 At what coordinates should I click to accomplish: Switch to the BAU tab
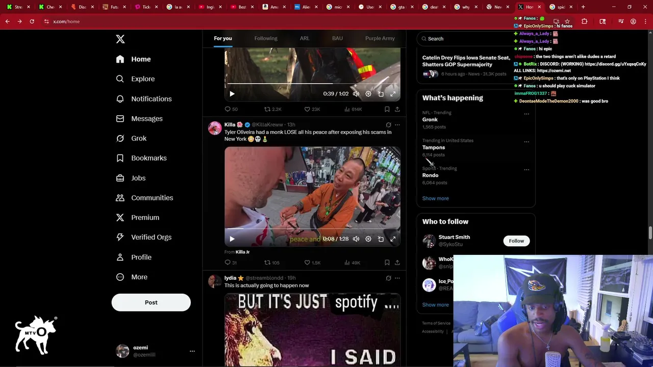(337, 38)
